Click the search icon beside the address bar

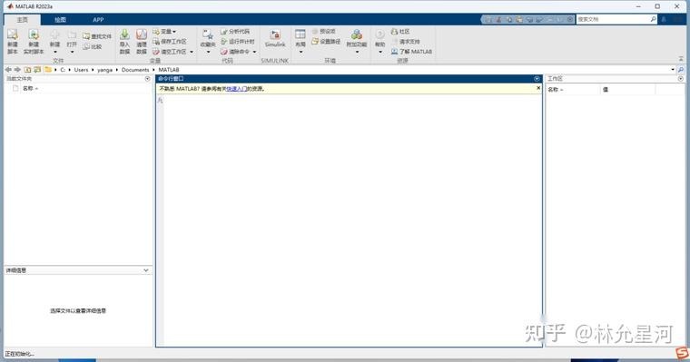point(681,70)
